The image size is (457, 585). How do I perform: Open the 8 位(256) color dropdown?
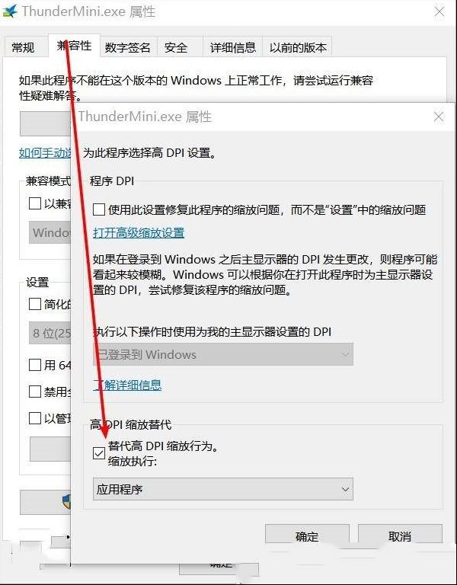pos(50,333)
